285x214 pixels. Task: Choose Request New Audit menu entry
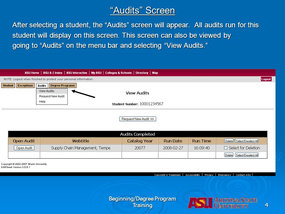pyautogui.click(x=52, y=96)
